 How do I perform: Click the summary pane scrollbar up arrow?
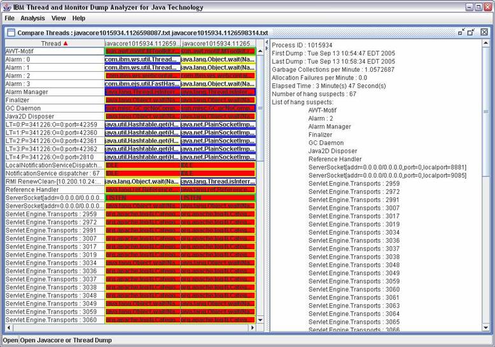pyautogui.click(x=486, y=43)
